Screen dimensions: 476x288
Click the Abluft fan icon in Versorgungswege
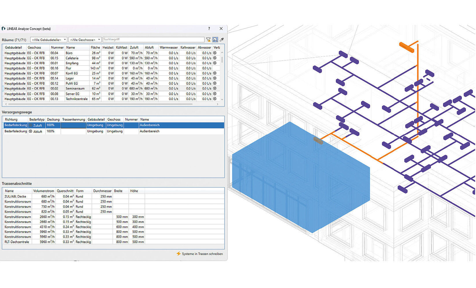(x=30, y=131)
